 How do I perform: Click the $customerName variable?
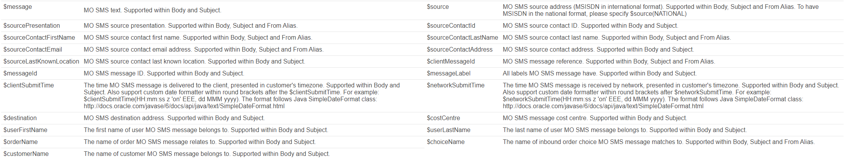[26, 154]
